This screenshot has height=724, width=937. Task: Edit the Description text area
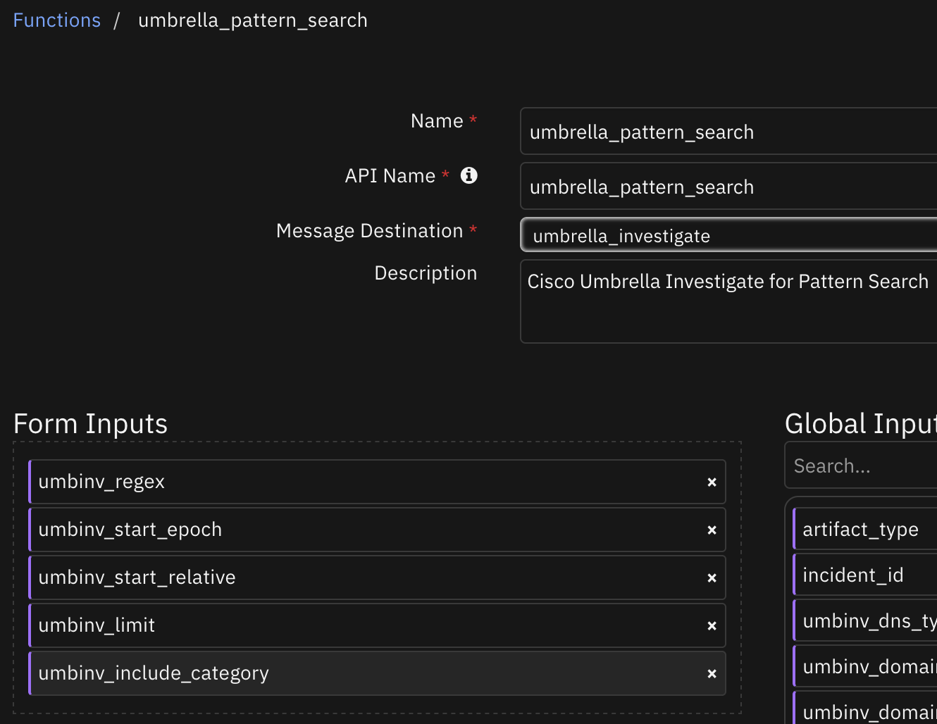point(728,301)
